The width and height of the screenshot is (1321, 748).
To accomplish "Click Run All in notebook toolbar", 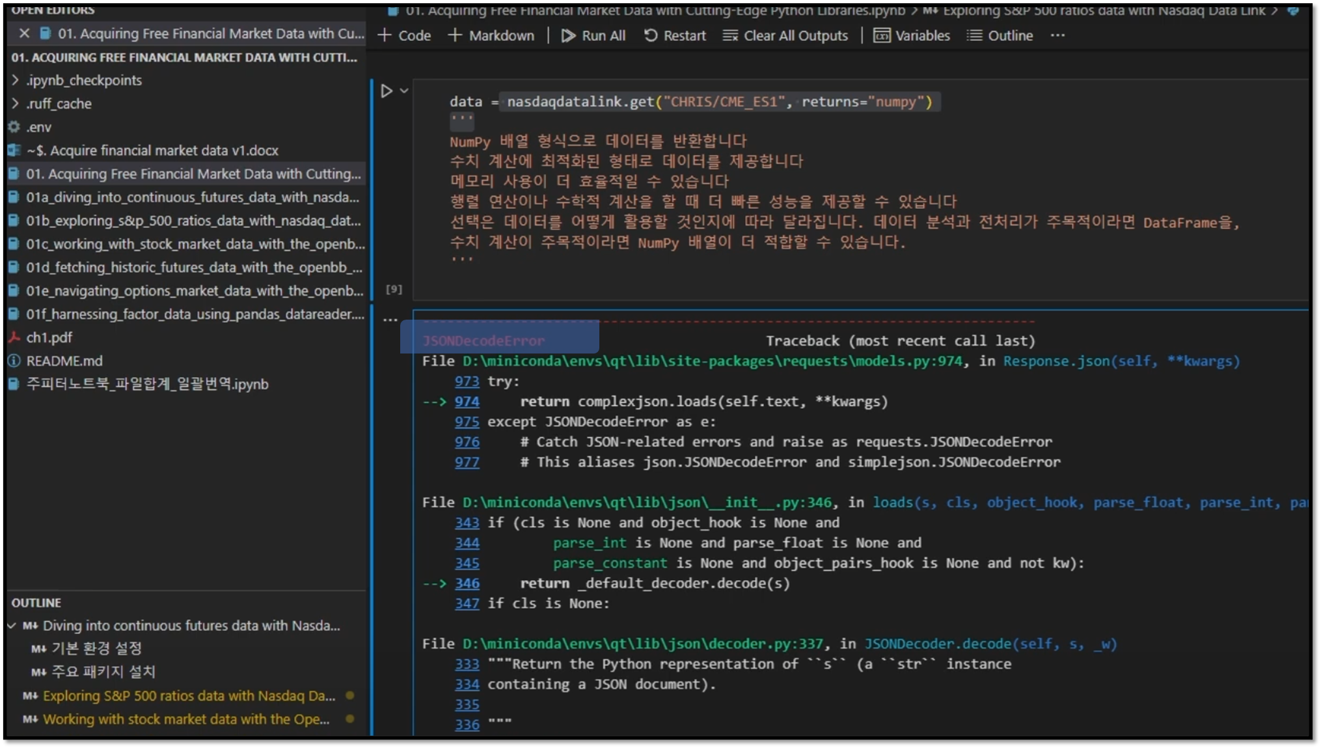I will [x=593, y=36].
